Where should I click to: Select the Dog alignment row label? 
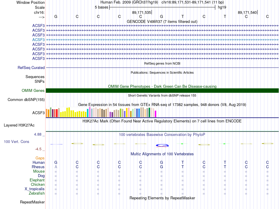tap(41, 176)
